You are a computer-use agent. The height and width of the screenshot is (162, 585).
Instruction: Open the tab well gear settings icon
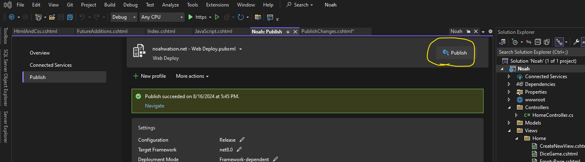coord(490,31)
